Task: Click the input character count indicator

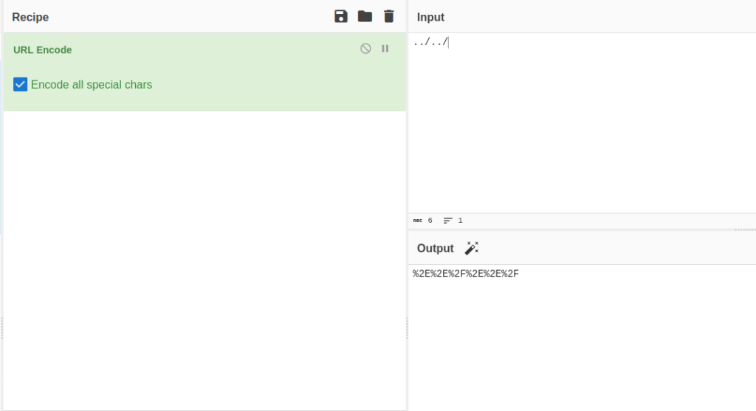Action: pos(423,221)
